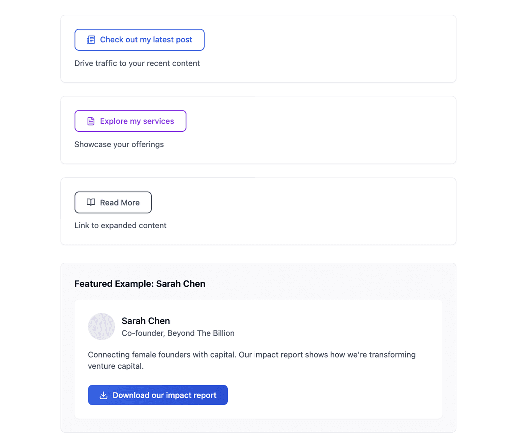Select the Explore my services button
The width and height of the screenshot is (511, 439).
130,121
